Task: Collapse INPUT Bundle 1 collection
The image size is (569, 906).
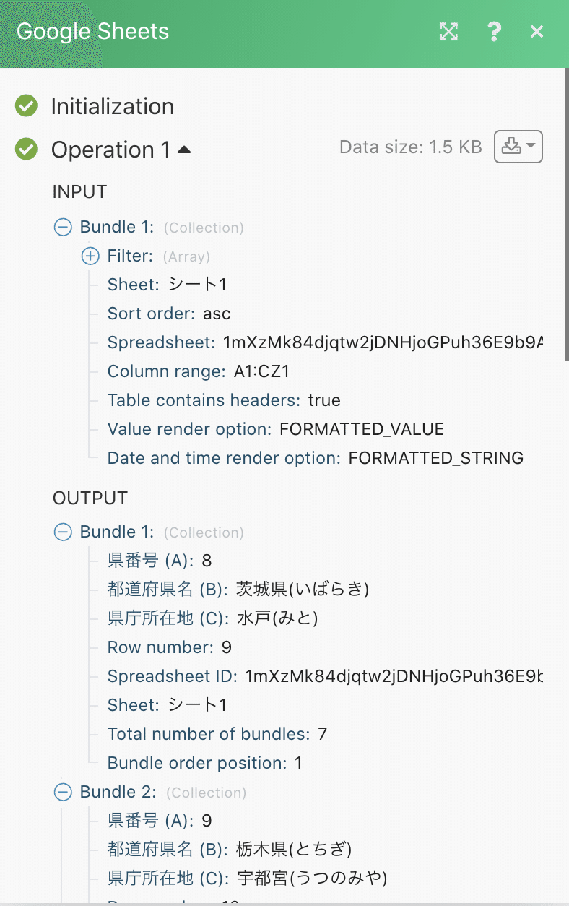Action: pos(64,228)
